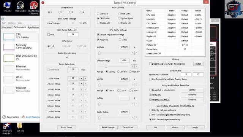
Task: Switch to App history tab in Task Manager
Action: (33, 27)
